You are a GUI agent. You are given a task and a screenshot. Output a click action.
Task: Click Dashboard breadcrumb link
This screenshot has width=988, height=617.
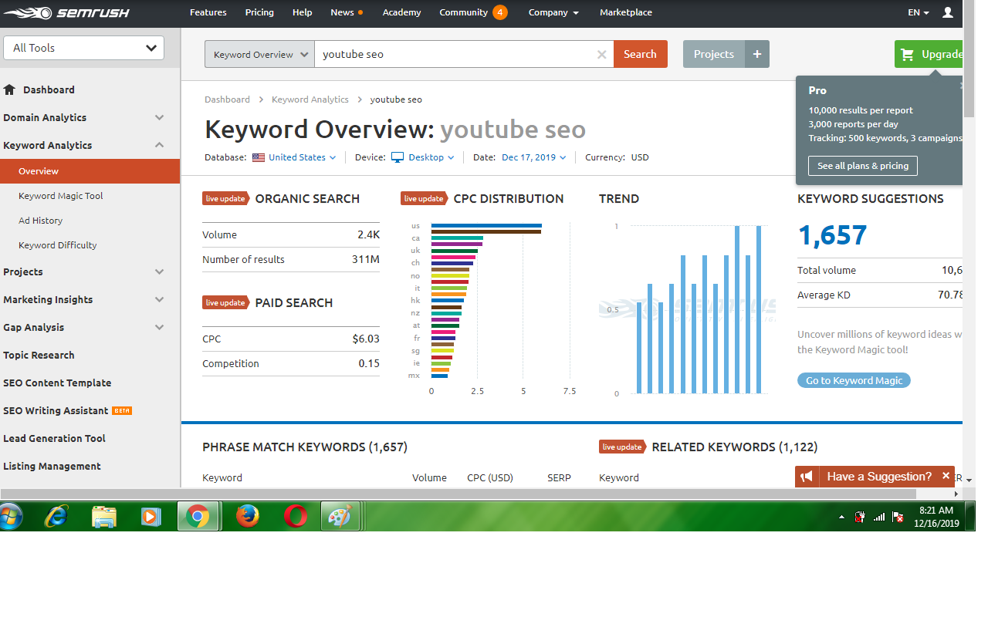(227, 99)
